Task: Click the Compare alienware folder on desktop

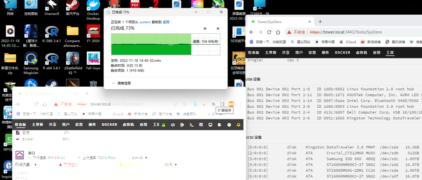Action: [x=73, y=36]
